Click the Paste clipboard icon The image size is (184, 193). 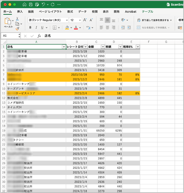tap(7, 21)
